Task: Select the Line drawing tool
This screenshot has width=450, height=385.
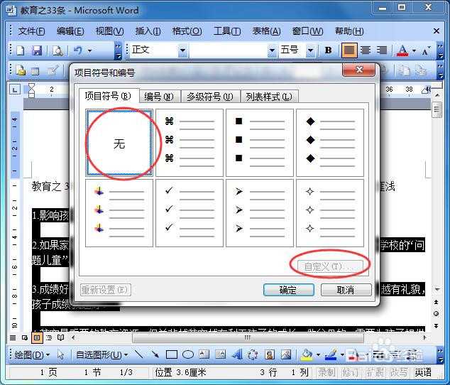Action: click(139, 354)
